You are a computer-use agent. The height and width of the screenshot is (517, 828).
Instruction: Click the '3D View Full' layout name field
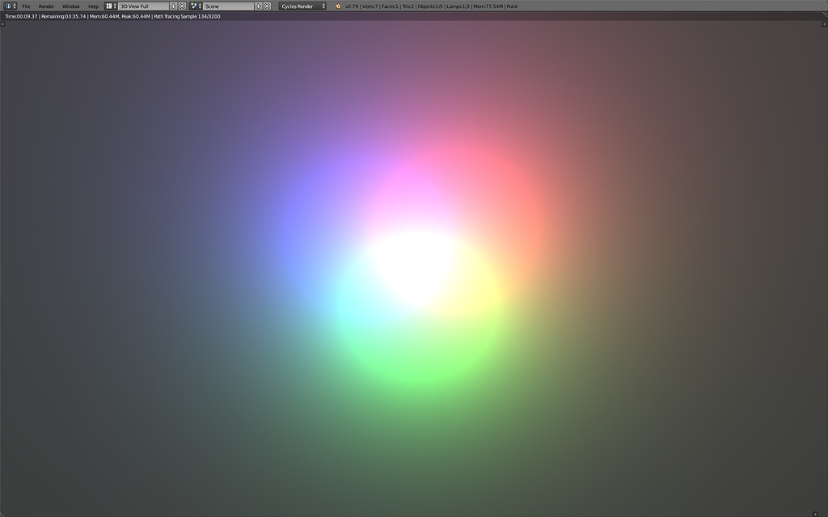[143, 6]
